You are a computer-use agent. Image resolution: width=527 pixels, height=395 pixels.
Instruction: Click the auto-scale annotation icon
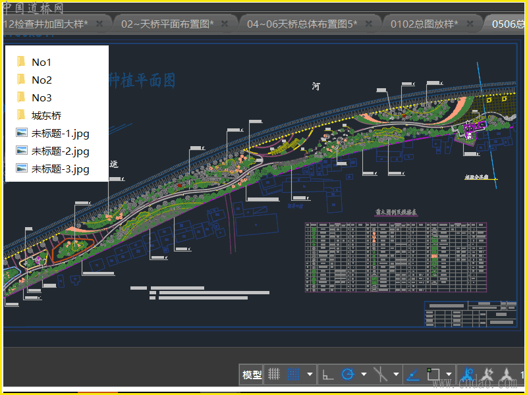[488, 375]
